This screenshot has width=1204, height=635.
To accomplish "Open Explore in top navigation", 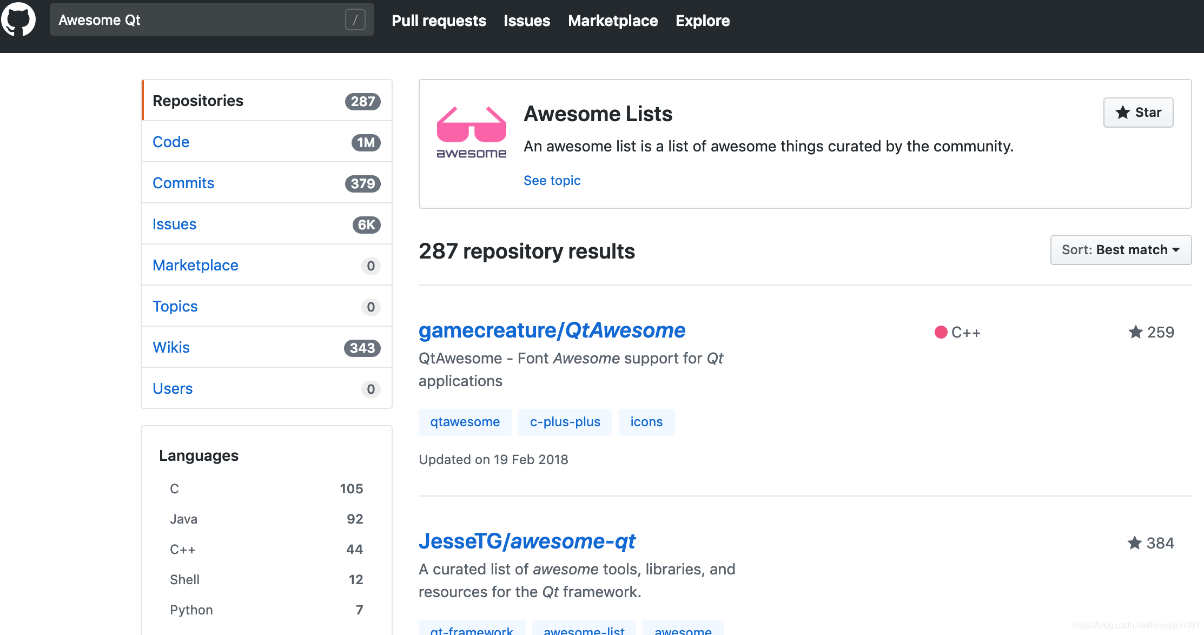I will tap(703, 21).
